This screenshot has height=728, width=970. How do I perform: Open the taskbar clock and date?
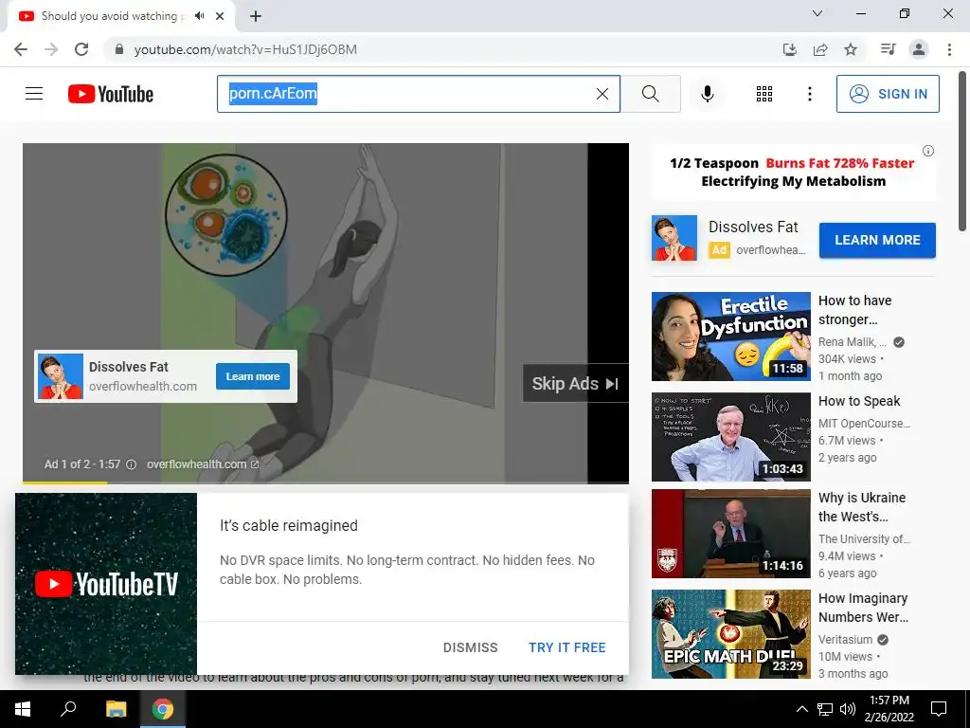889,709
